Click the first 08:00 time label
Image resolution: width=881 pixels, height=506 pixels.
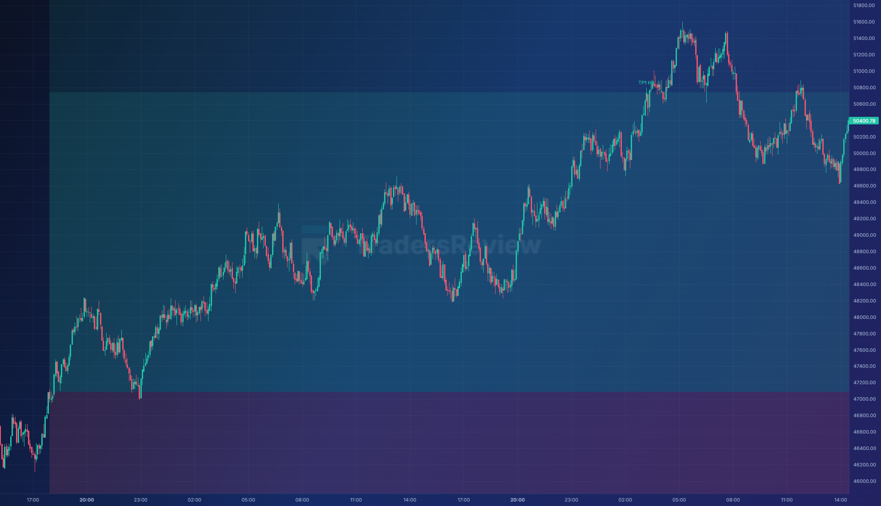click(302, 500)
